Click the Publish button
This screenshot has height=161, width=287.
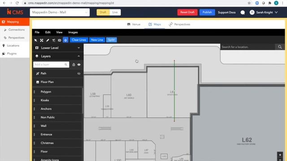pos(207,12)
